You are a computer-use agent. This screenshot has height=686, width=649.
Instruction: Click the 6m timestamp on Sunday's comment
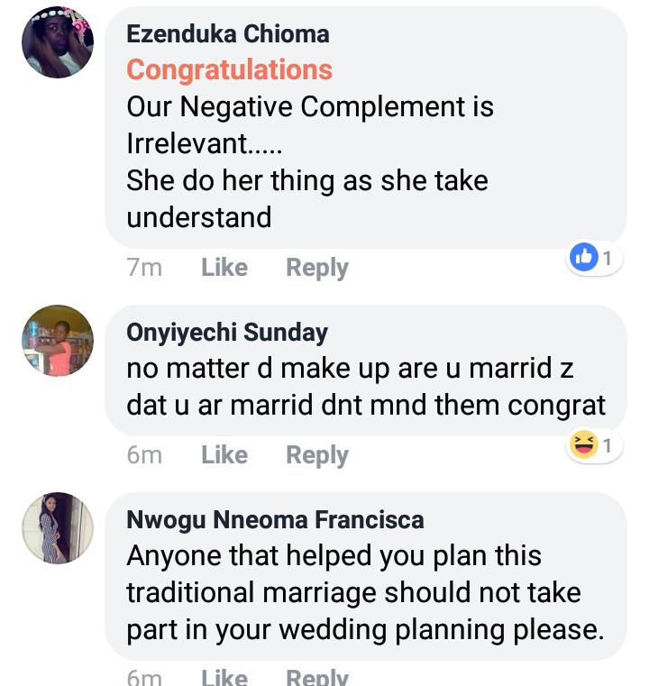coord(144,455)
